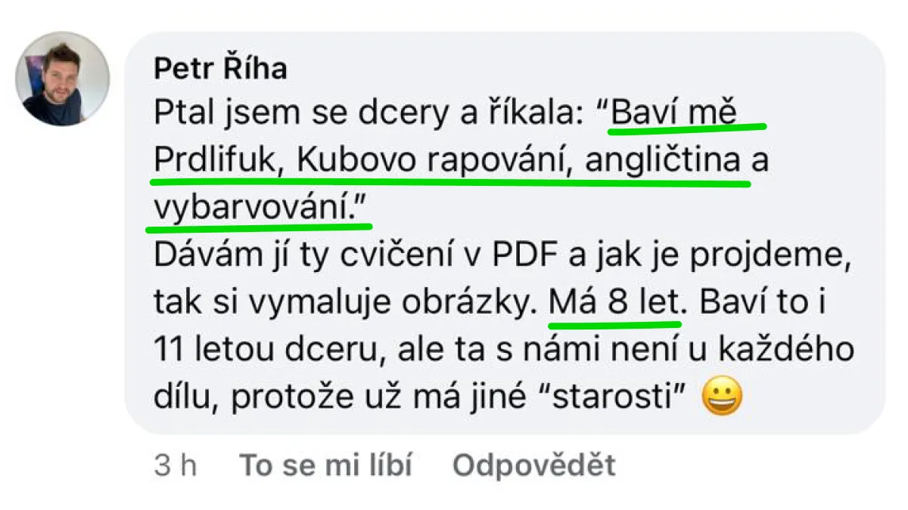Screen dimensions: 908x510
Task: Click the words Kubovo rapování
Action: click(431, 162)
